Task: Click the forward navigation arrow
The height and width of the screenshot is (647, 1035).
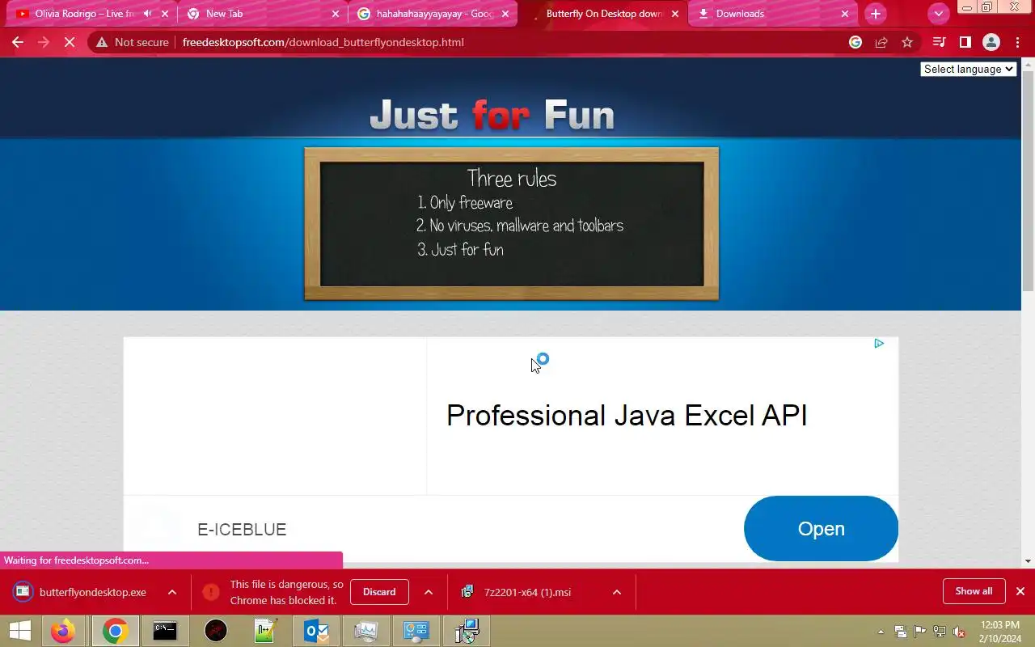Action: (44, 42)
